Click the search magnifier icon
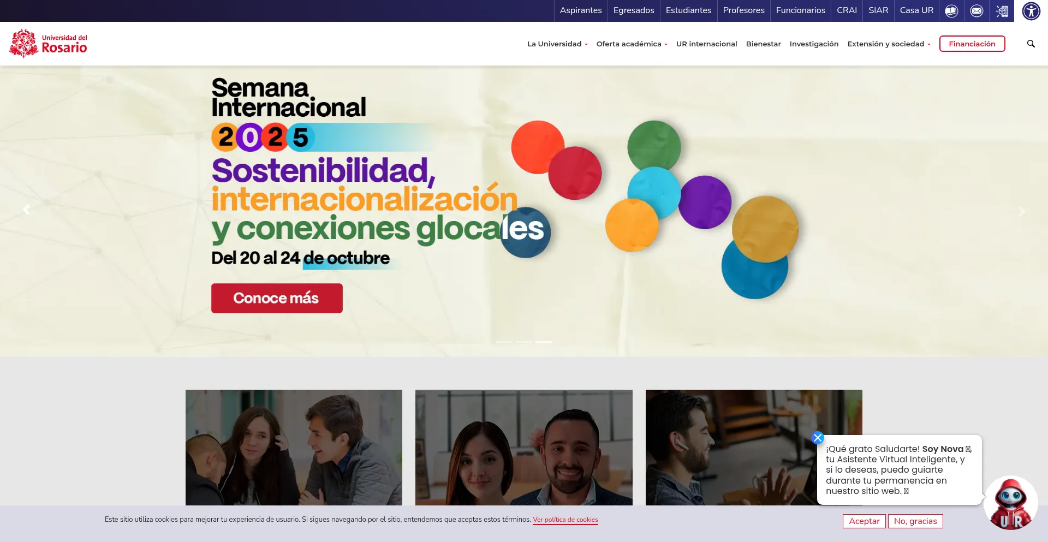This screenshot has height=542, width=1048. tap(1031, 44)
